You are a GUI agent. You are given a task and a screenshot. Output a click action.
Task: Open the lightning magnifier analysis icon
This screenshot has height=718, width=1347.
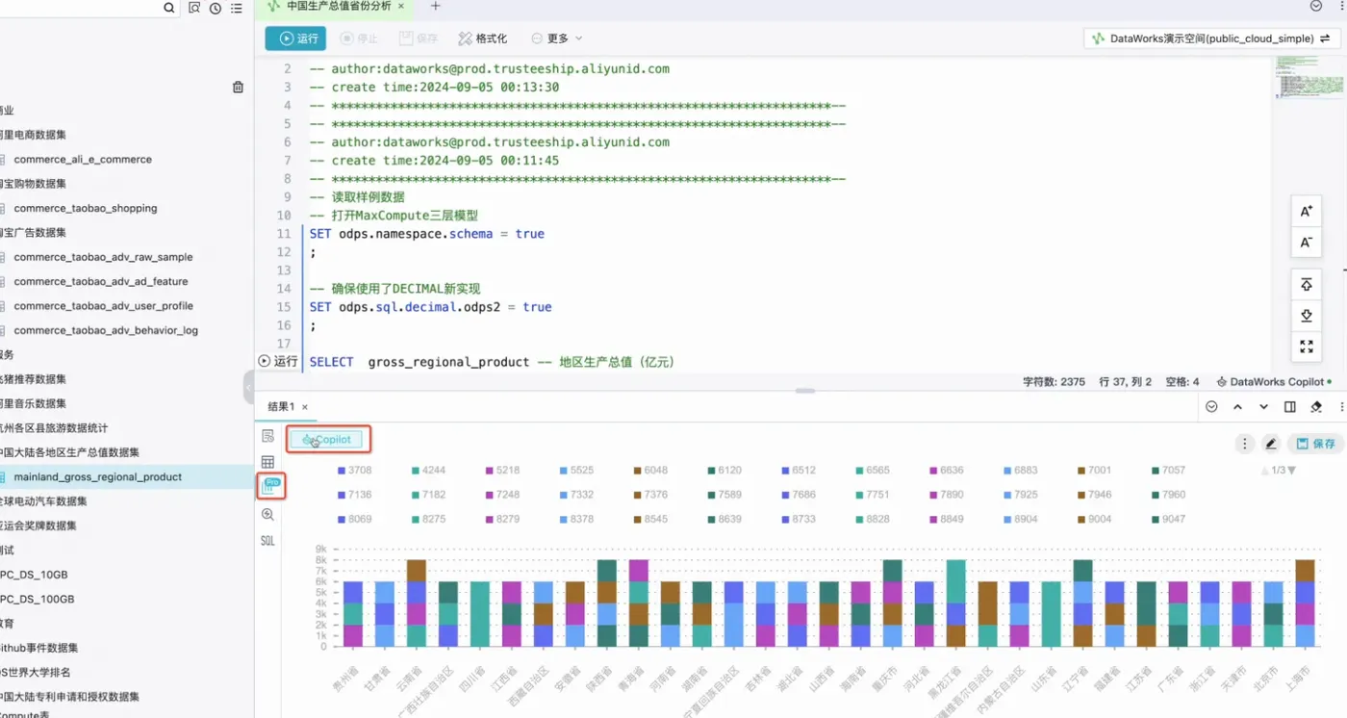[267, 515]
